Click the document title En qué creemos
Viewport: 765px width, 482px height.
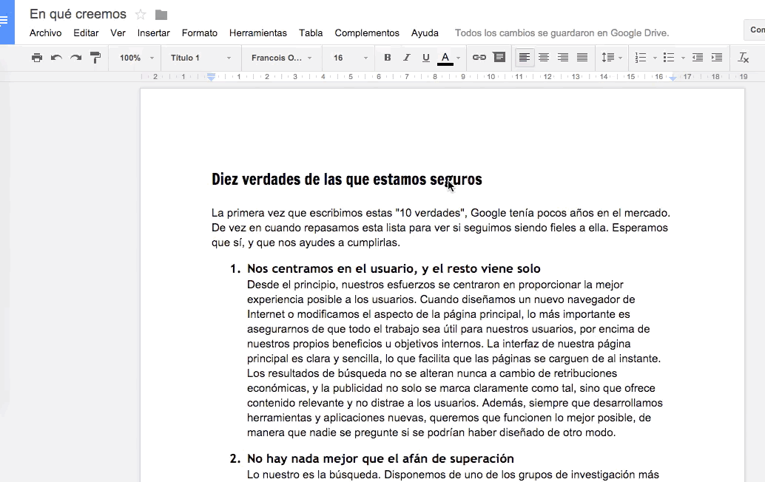pos(78,14)
